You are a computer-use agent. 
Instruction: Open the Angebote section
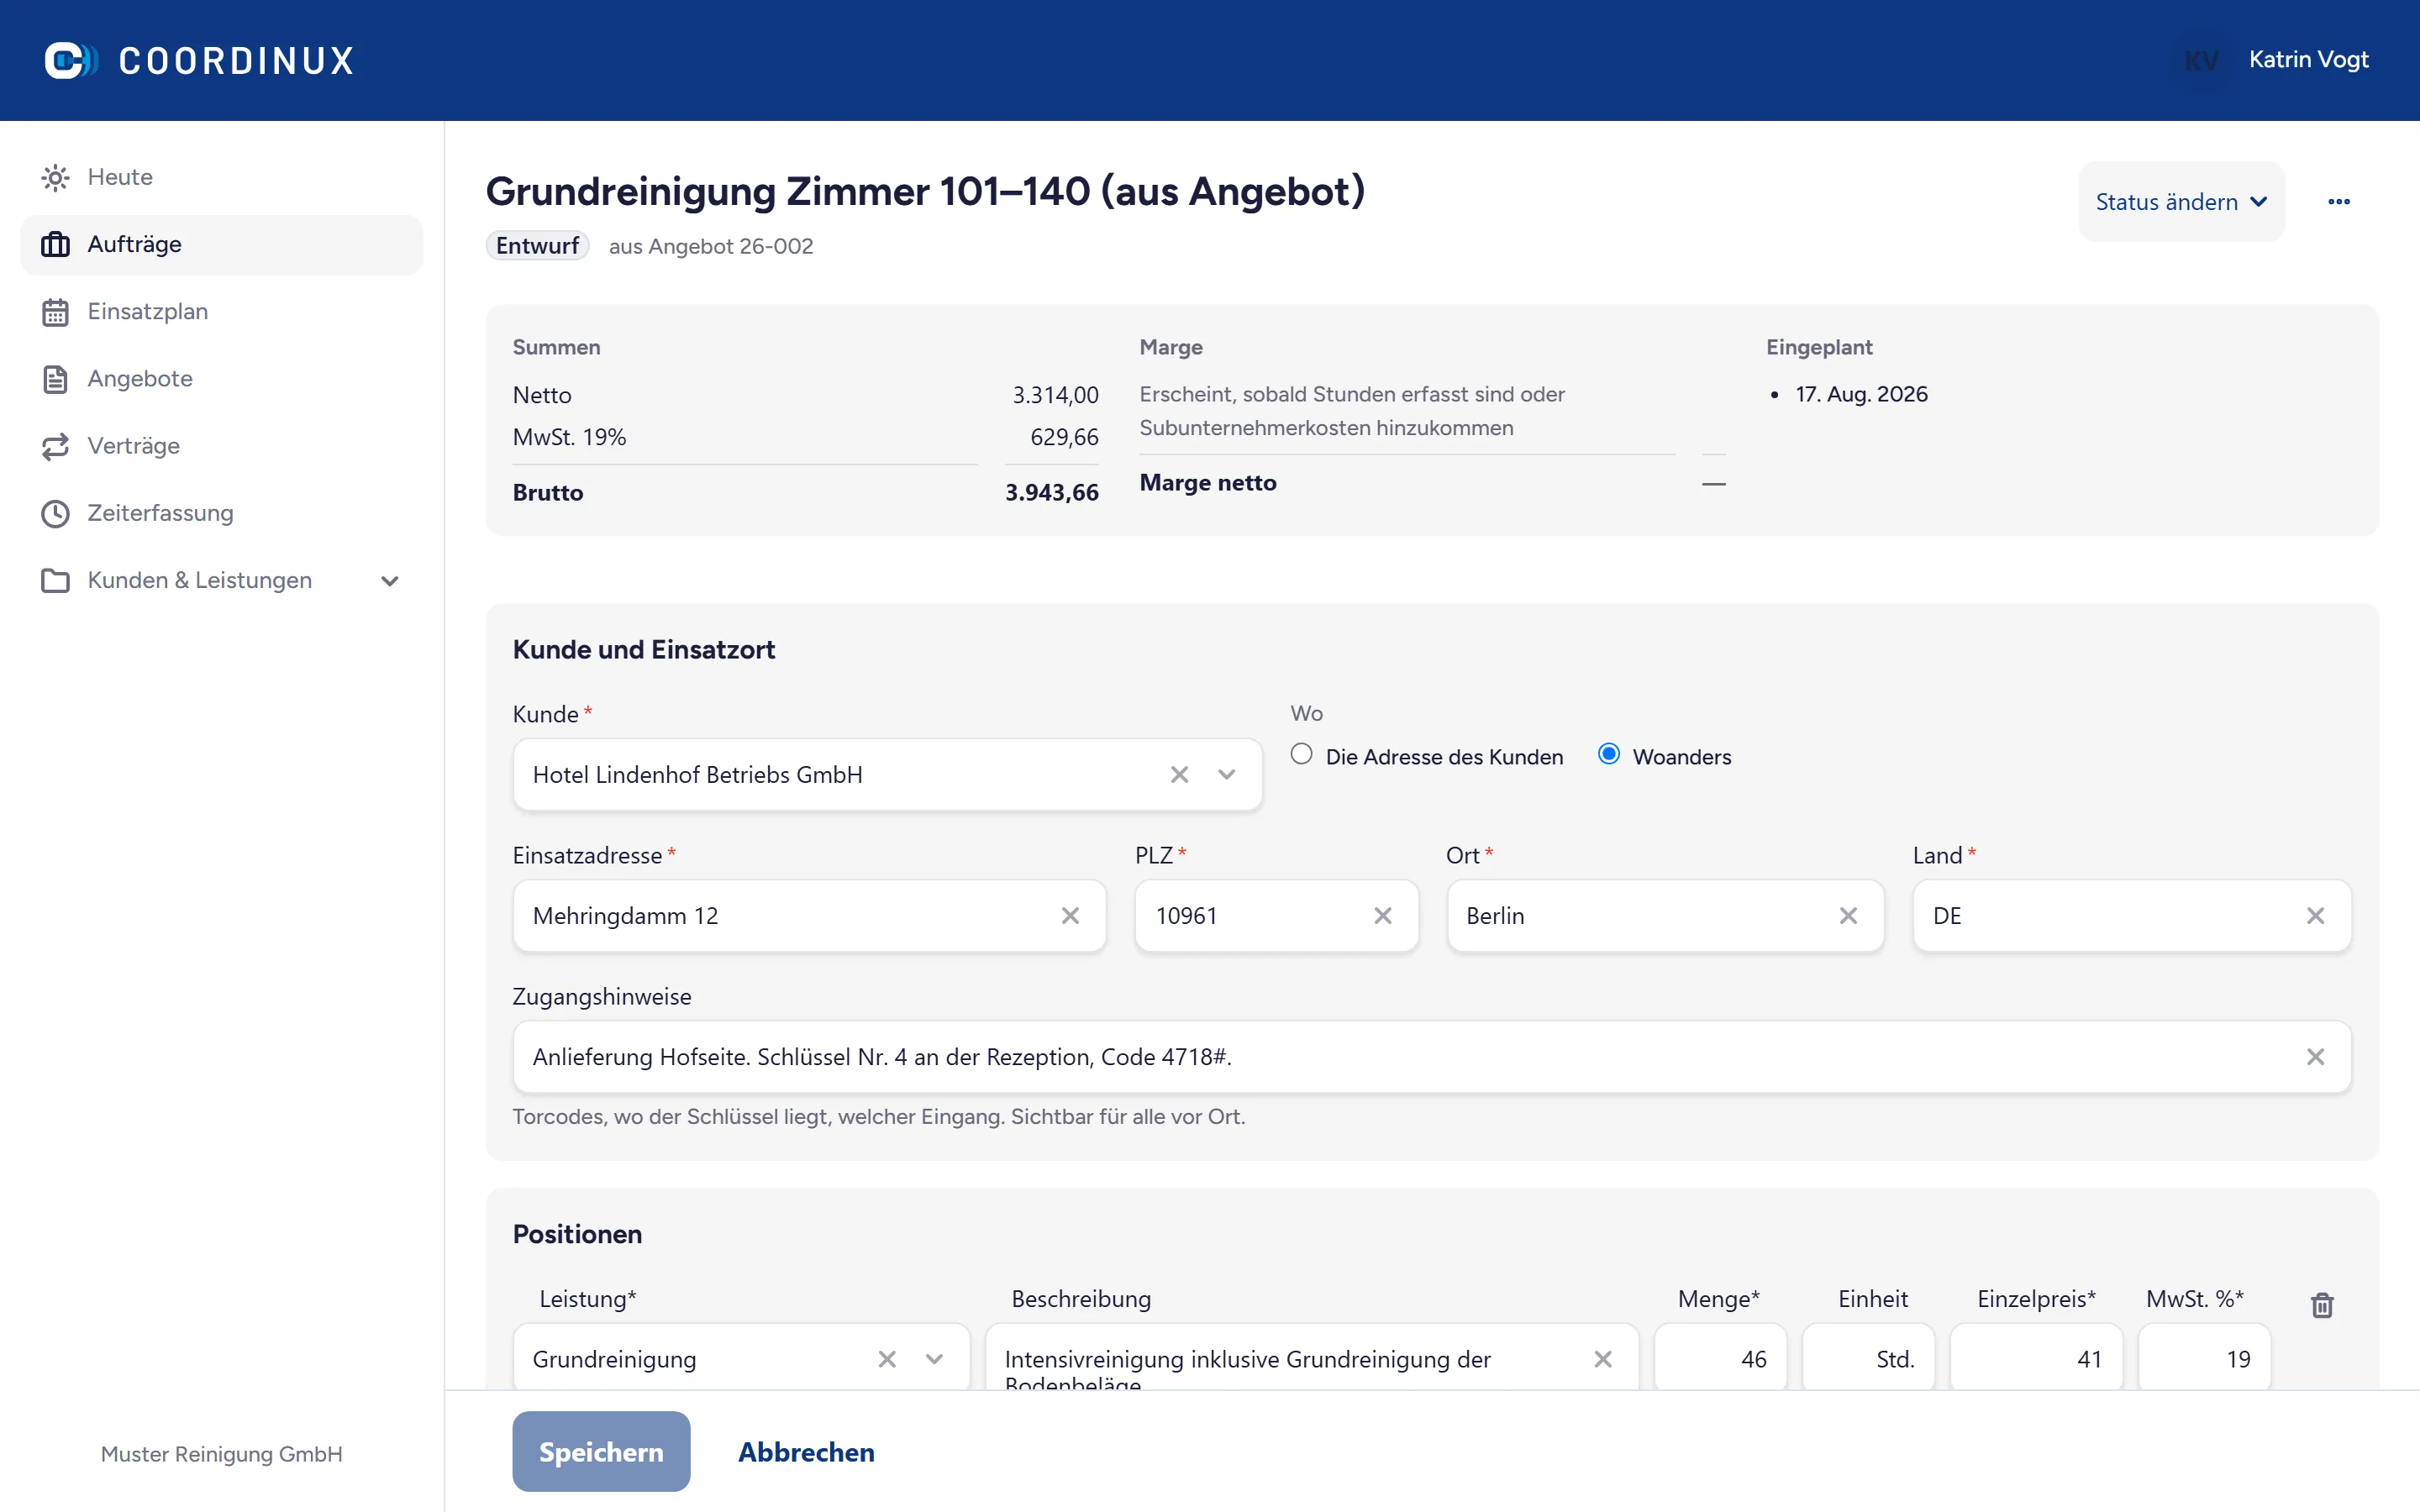point(221,379)
